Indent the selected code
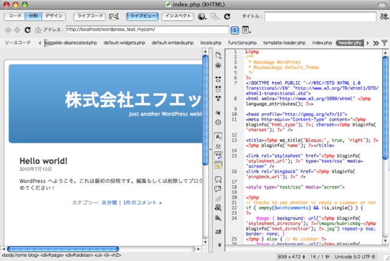This screenshot has width=390, height=261. point(218,232)
